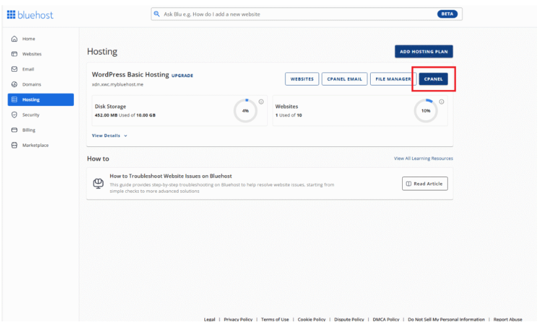Open cPanel Email button

point(344,79)
